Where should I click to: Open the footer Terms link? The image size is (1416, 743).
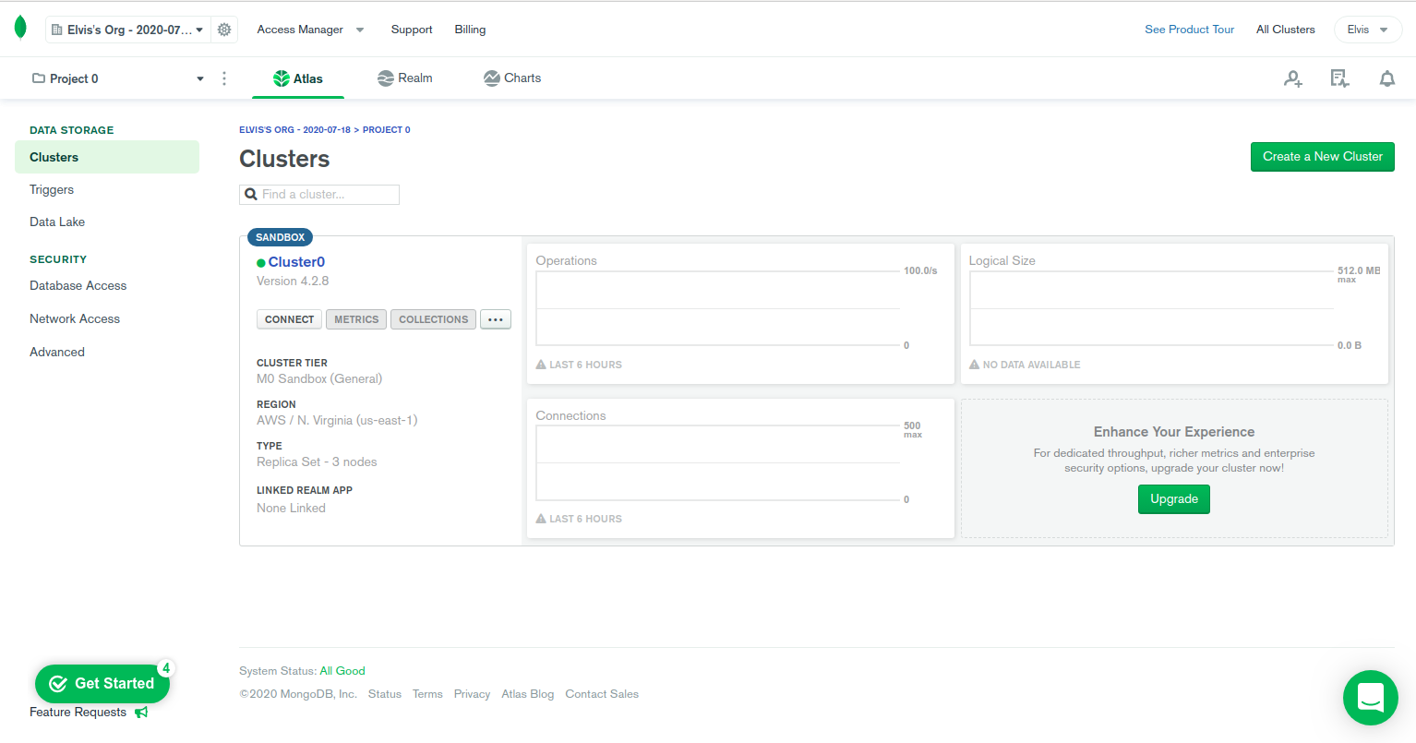pyautogui.click(x=427, y=694)
